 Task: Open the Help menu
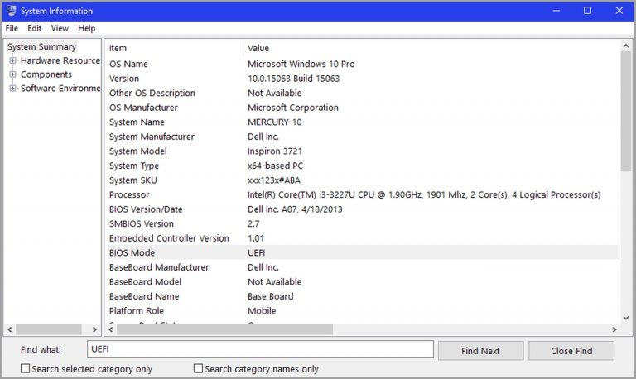[x=86, y=28]
